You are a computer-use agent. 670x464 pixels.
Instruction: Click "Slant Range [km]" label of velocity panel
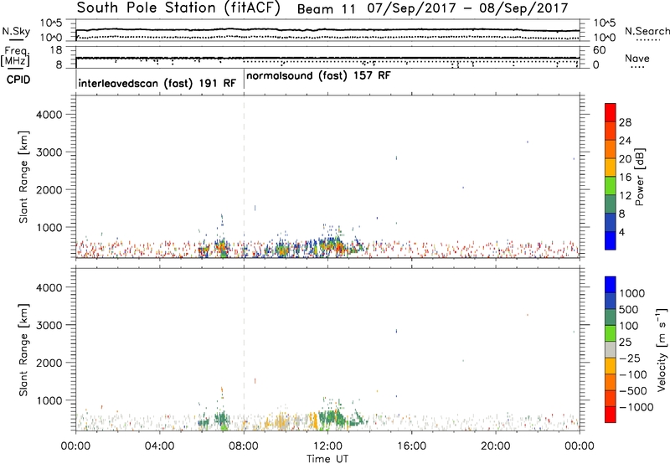click(x=23, y=350)
